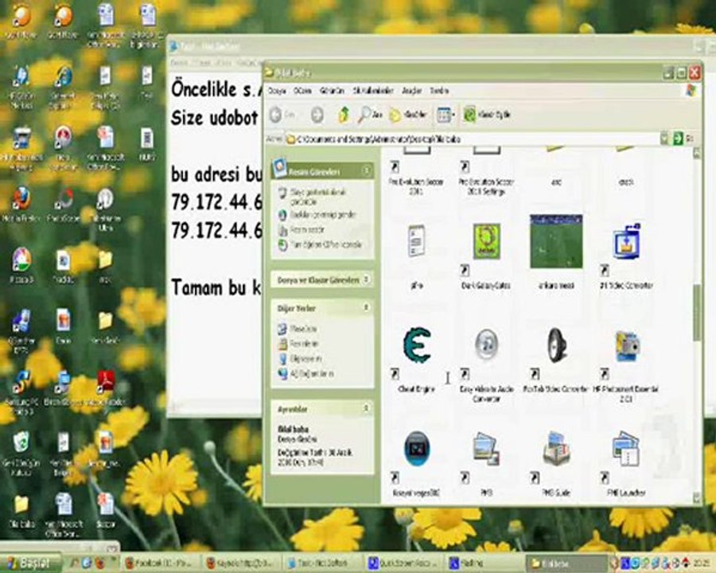Click the Resim yazdır link

point(307,230)
